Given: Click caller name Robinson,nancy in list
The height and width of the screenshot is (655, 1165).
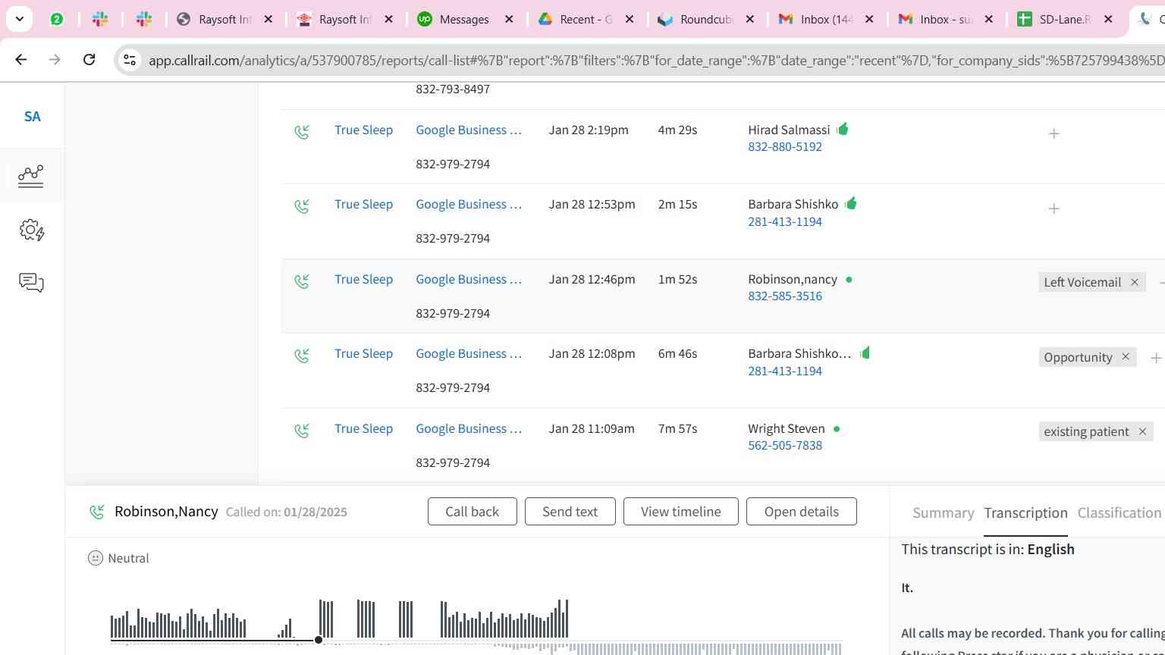Looking at the screenshot, I should point(792,279).
